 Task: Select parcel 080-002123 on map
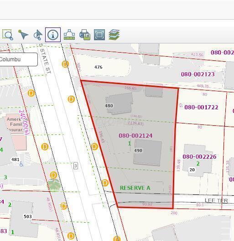[x=198, y=74]
